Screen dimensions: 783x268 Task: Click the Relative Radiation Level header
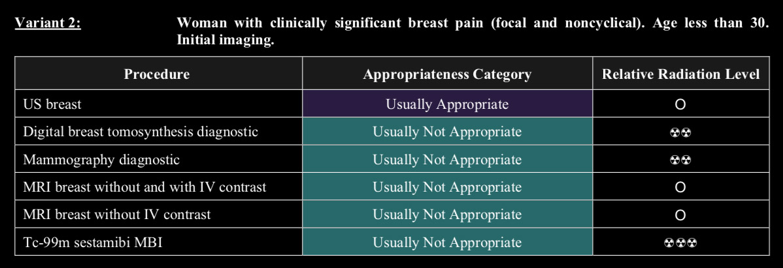[680, 74]
